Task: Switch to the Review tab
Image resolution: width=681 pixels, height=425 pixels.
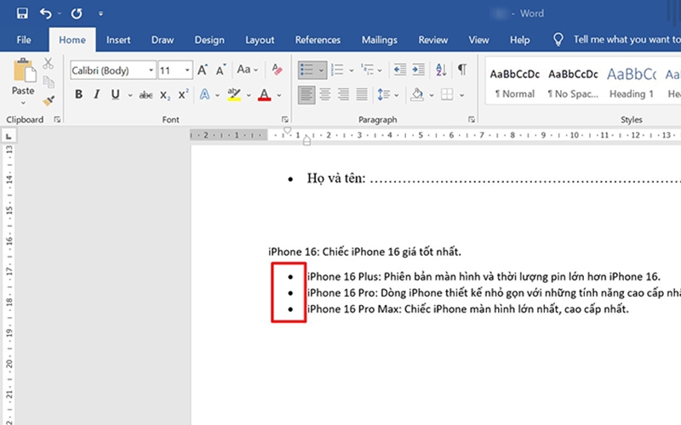Action: [x=433, y=40]
